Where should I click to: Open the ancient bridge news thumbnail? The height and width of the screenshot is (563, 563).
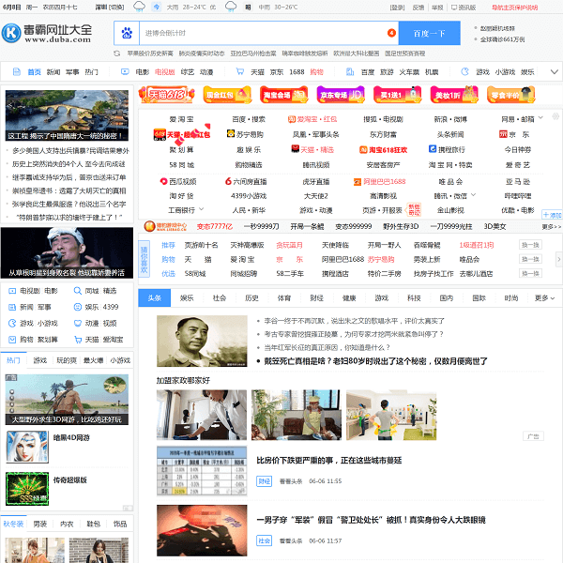tap(67, 115)
